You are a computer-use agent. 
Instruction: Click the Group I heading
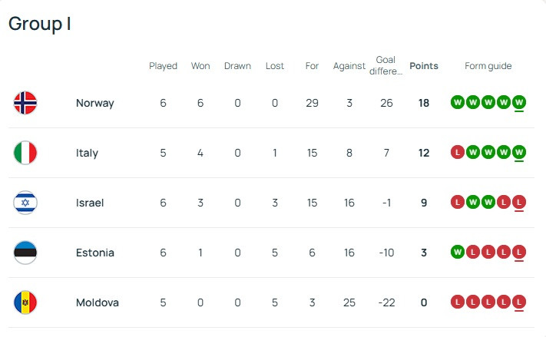(x=40, y=24)
